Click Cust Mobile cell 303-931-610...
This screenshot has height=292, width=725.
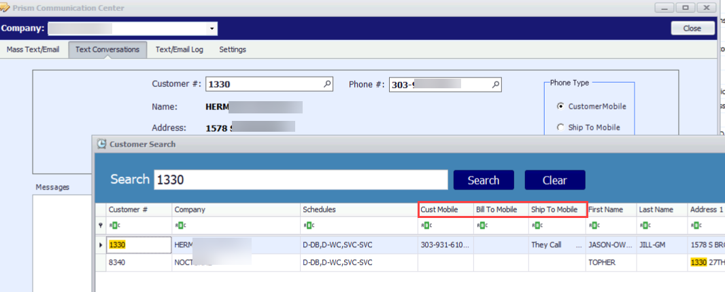445,245
